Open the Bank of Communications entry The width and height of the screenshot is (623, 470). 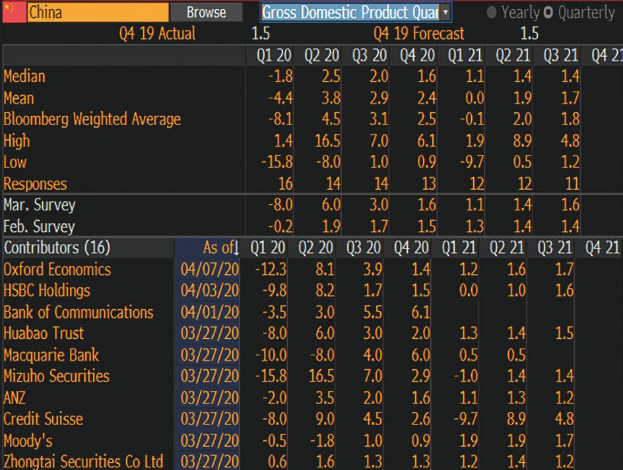coord(78,312)
